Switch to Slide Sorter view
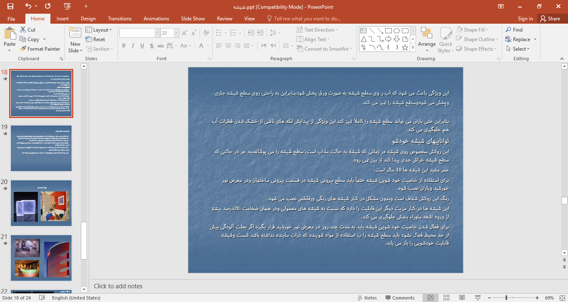Screen dimensions: 568x302 point(446,298)
